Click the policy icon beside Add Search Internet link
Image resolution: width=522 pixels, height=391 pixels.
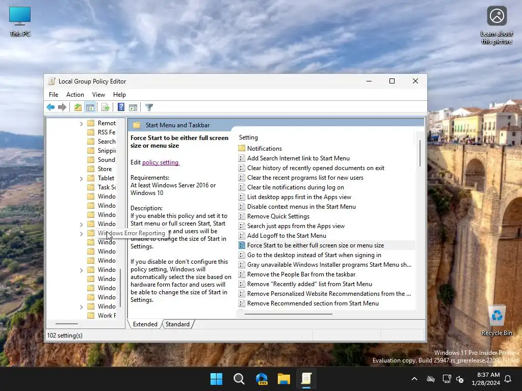[242, 158]
